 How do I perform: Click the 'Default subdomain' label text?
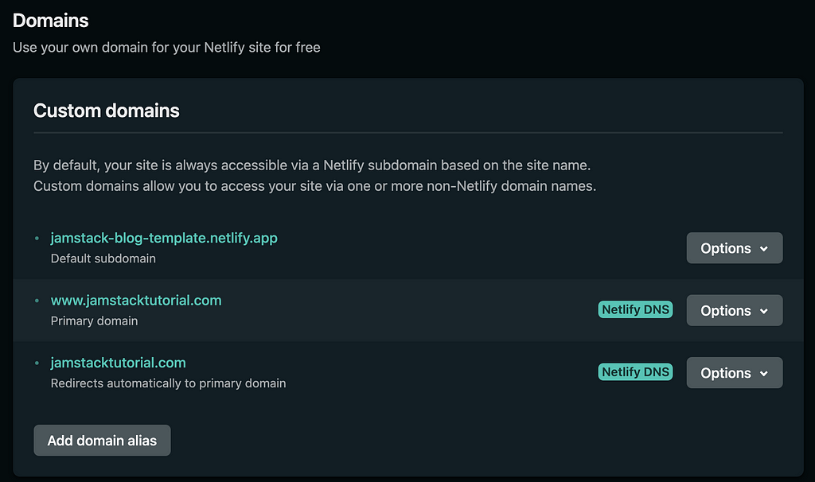(x=103, y=258)
